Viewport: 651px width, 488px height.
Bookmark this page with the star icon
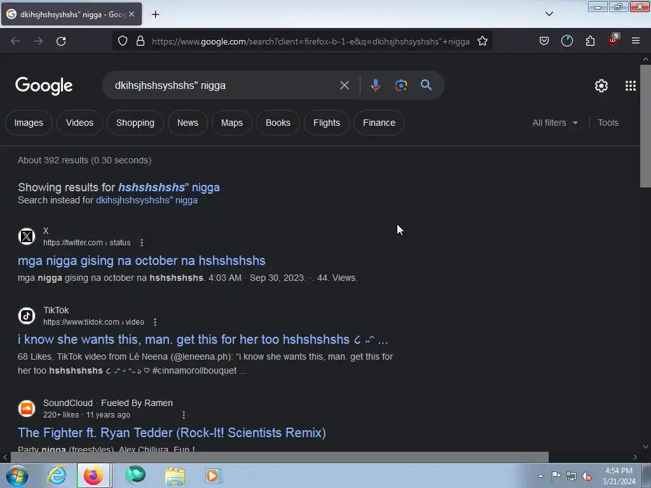pyautogui.click(x=483, y=41)
